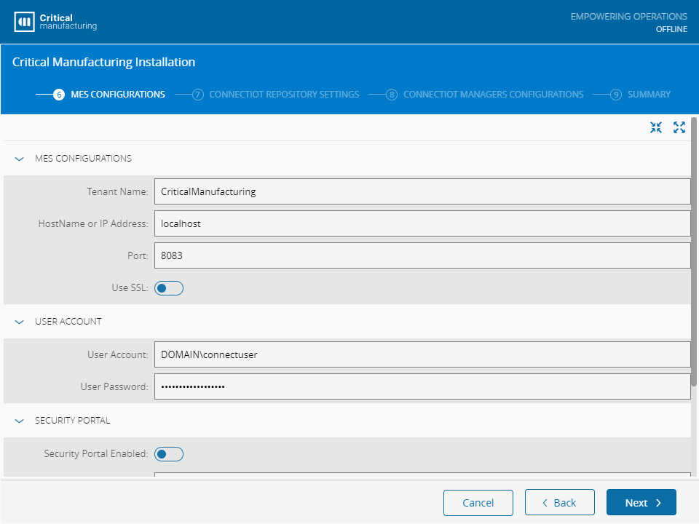This screenshot has width=699, height=524.
Task: Go to CONNECTIOT MANAGERS CONFIGURATIONS step
Action: 493,95
